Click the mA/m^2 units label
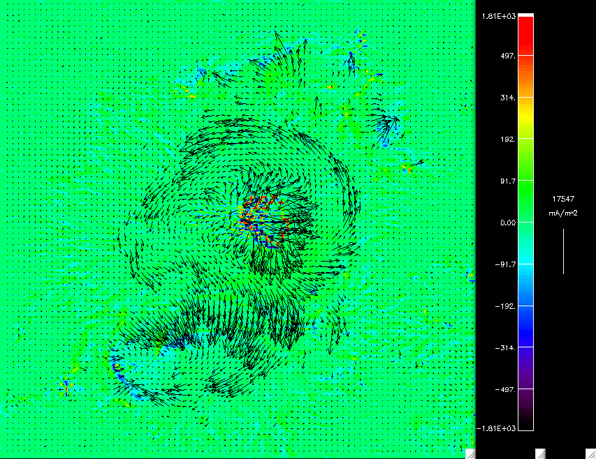Screen dimensions: 596x459 click(x=563, y=213)
